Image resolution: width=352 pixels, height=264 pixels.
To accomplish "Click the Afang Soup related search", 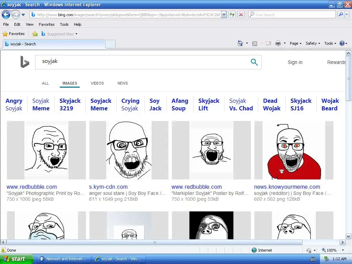I will [x=180, y=104].
